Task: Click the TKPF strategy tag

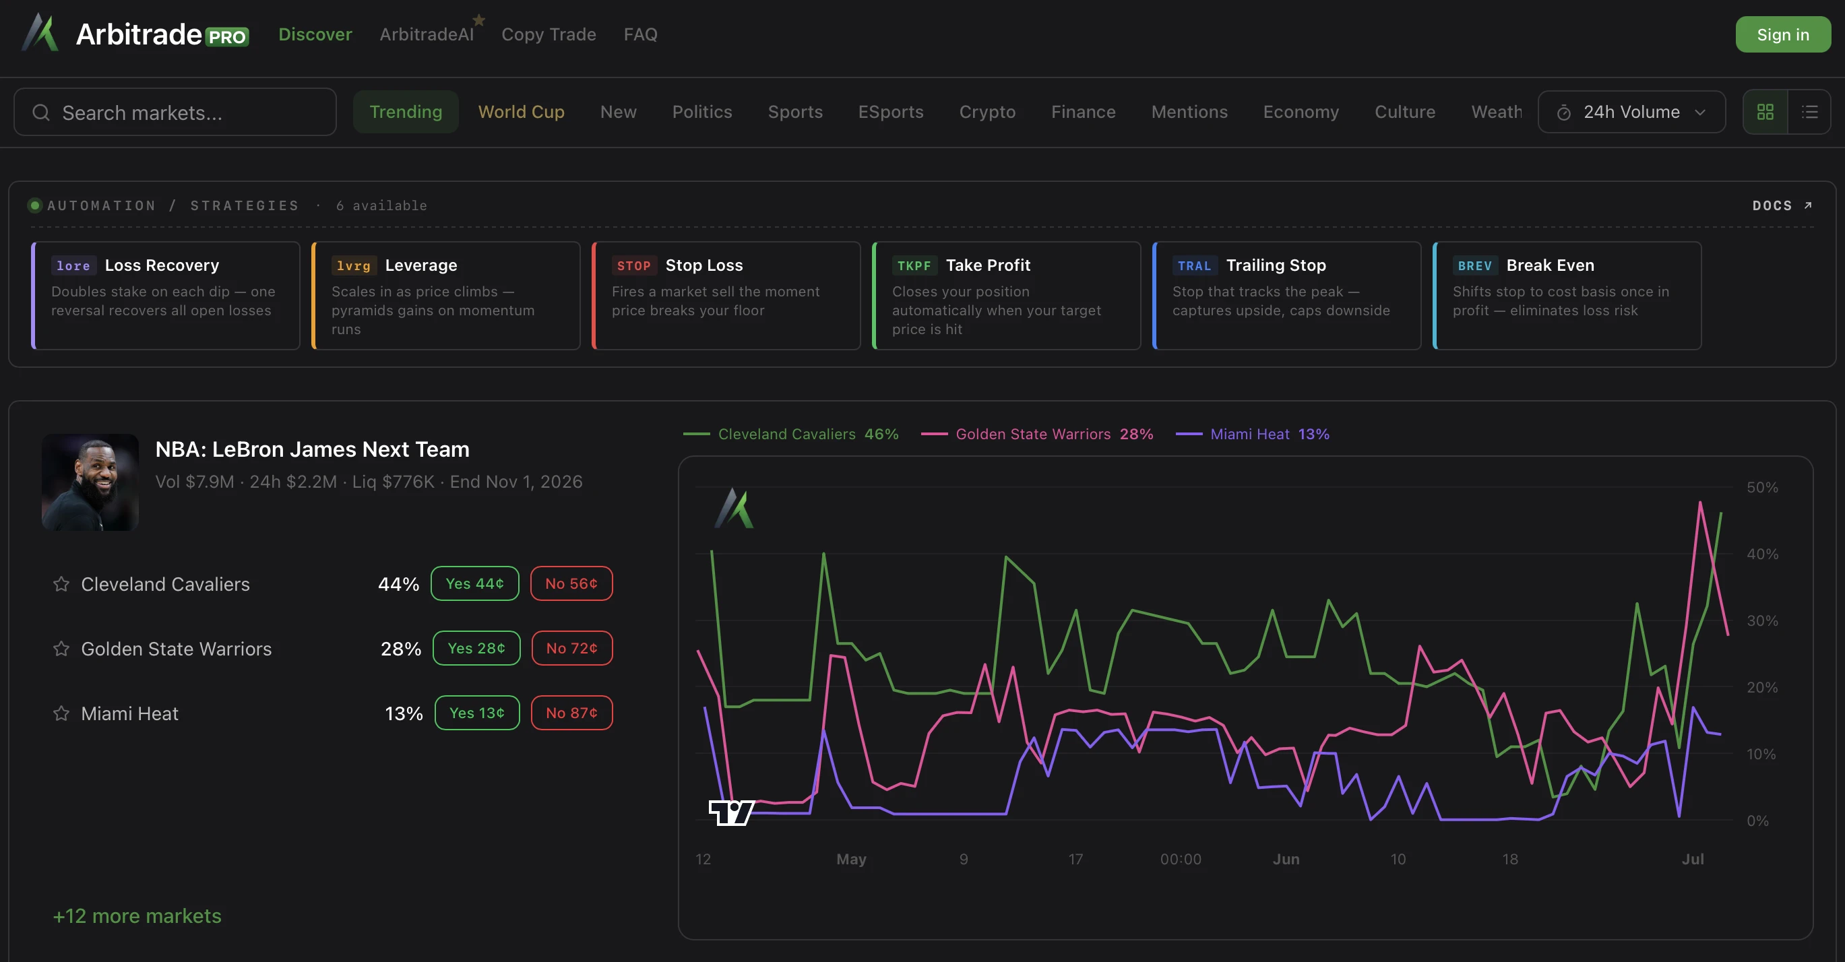Action: point(914,265)
